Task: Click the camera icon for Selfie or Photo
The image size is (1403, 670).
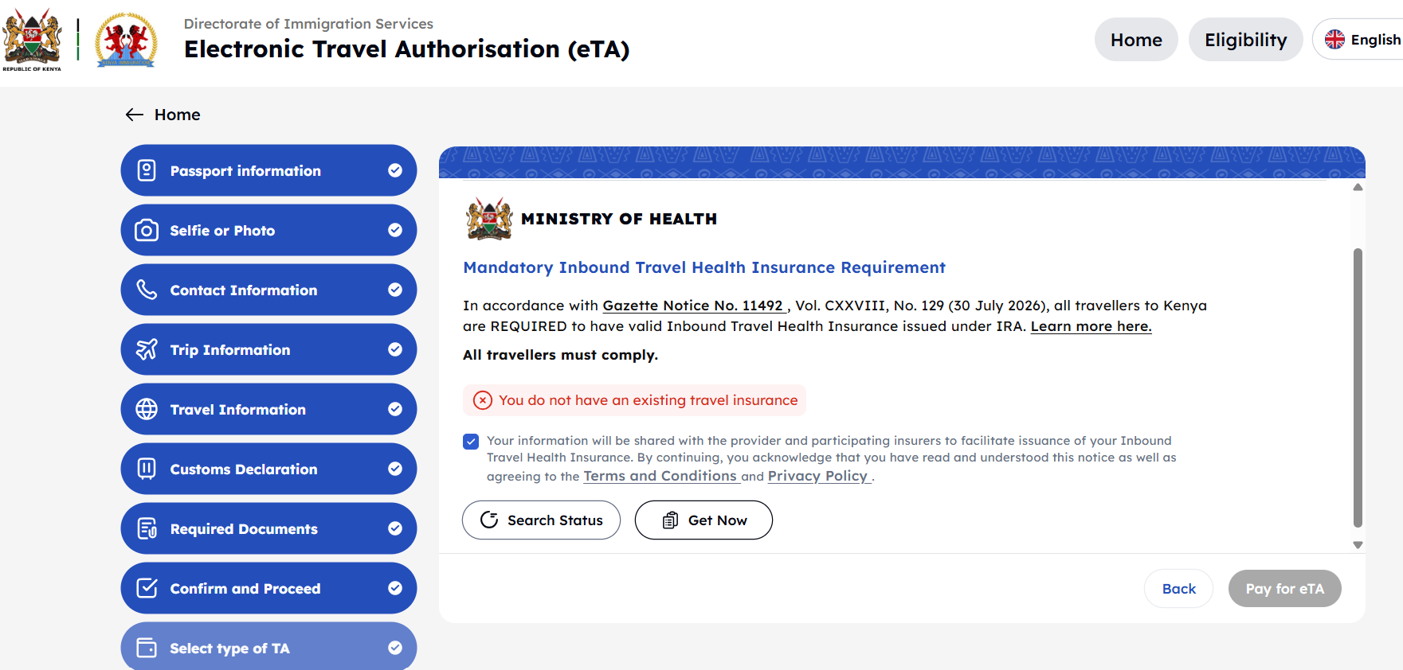Action: point(147,230)
